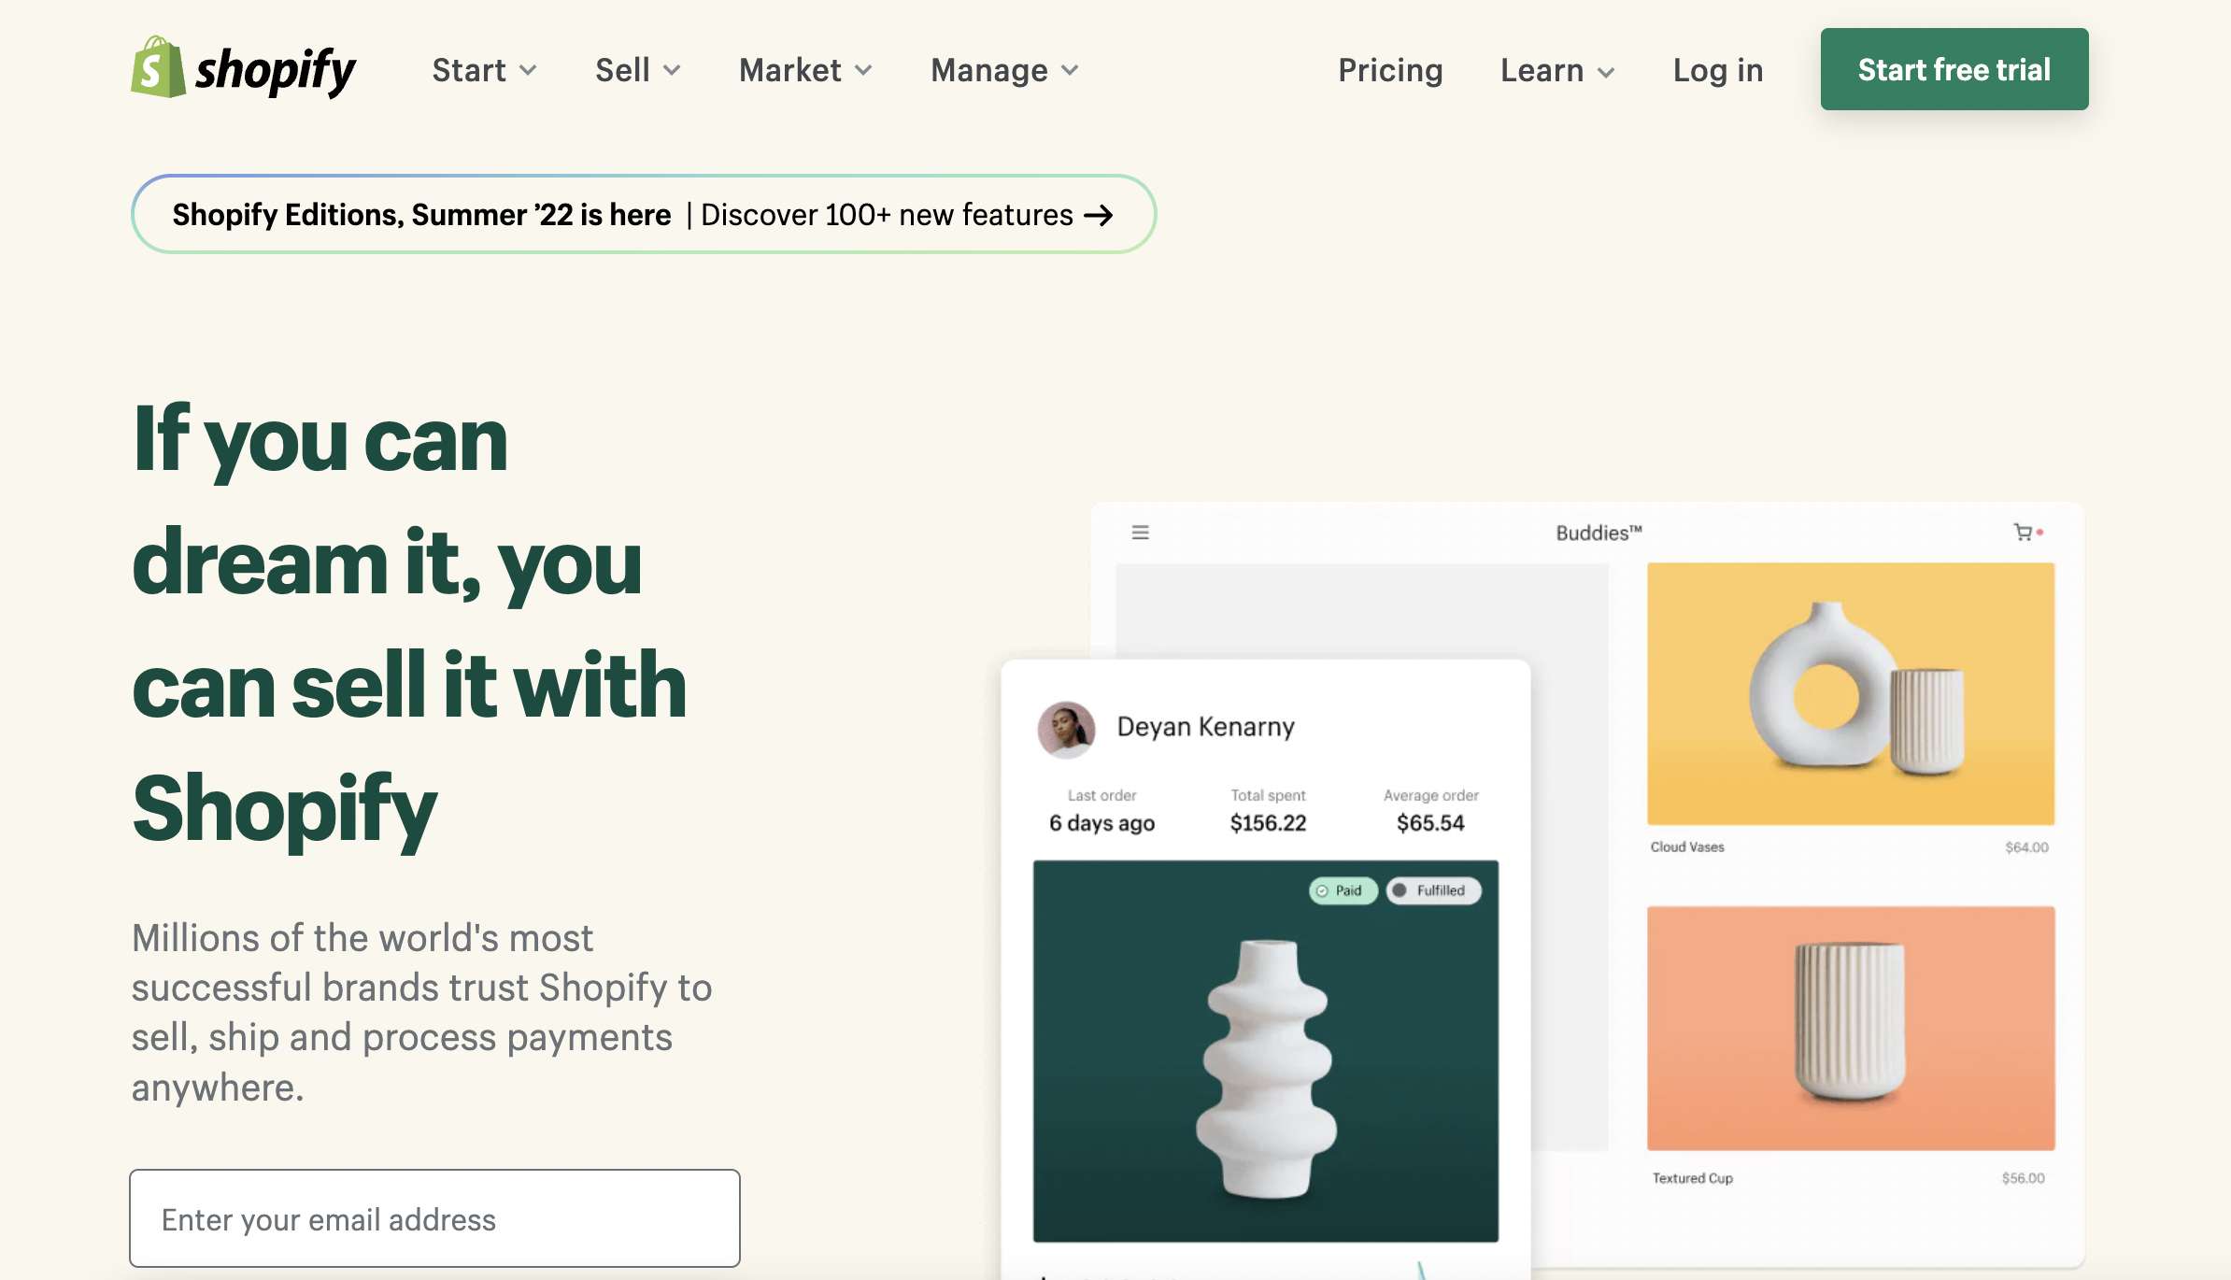The height and width of the screenshot is (1280, 2231).
Task: Open the hamburger menu in Buddies preview
Action: click(x=1140, y=533)
